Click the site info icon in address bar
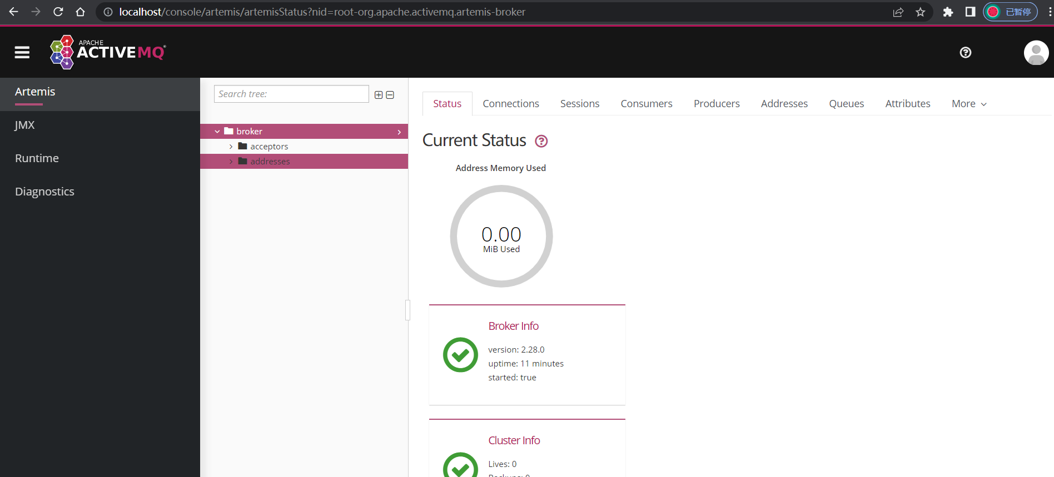The height and width of the screenshot is (477, 1054). tap(108, 12)
